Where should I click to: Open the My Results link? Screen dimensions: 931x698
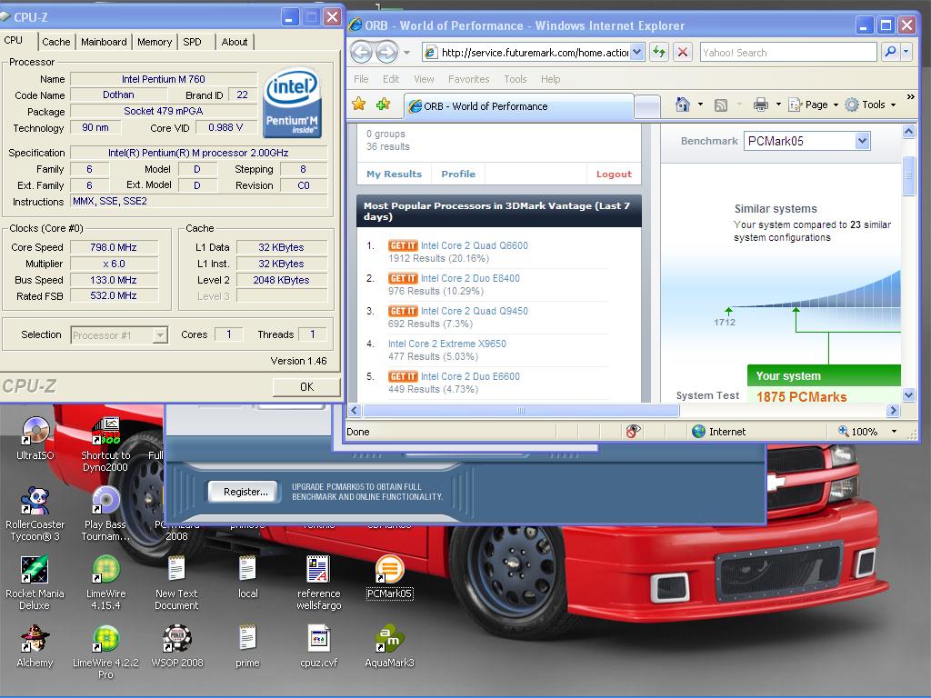tap(394, 174)
